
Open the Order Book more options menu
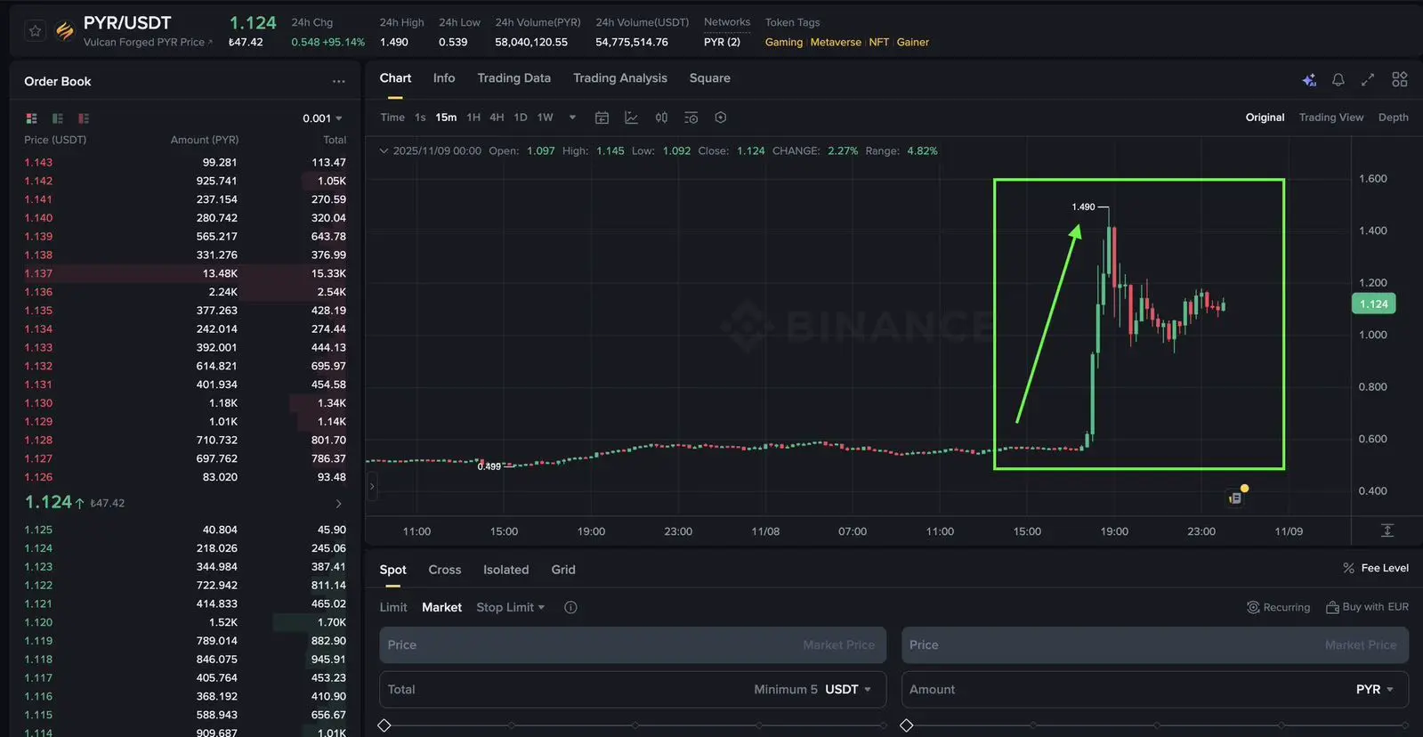coord(338,81)
